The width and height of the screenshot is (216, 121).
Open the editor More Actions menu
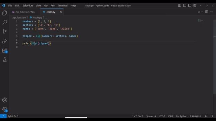[x=212, y=12]
